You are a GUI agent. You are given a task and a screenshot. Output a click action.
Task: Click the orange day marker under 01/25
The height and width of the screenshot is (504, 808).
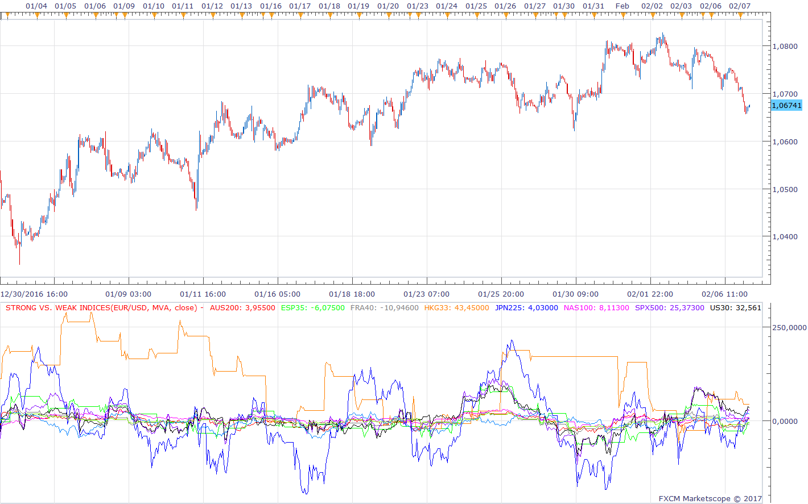(477, 15)
